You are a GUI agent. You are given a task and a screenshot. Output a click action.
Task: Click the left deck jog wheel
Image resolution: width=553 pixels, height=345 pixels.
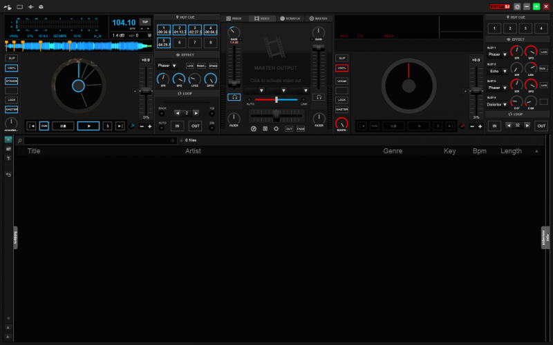click(78, 86)
